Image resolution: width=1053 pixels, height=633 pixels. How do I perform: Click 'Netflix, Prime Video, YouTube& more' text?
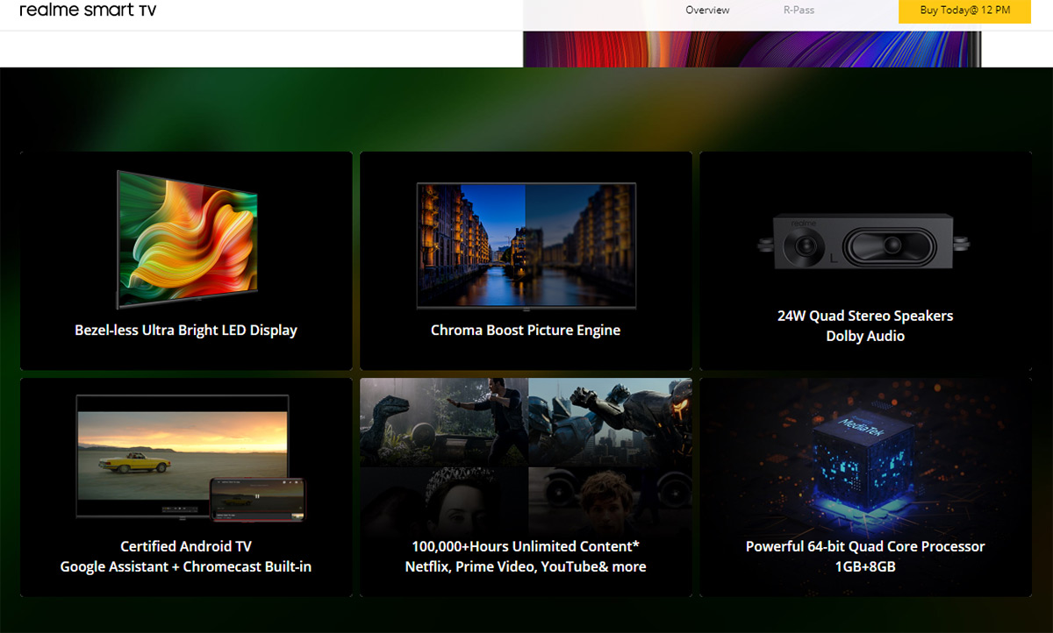click(526, 566)
